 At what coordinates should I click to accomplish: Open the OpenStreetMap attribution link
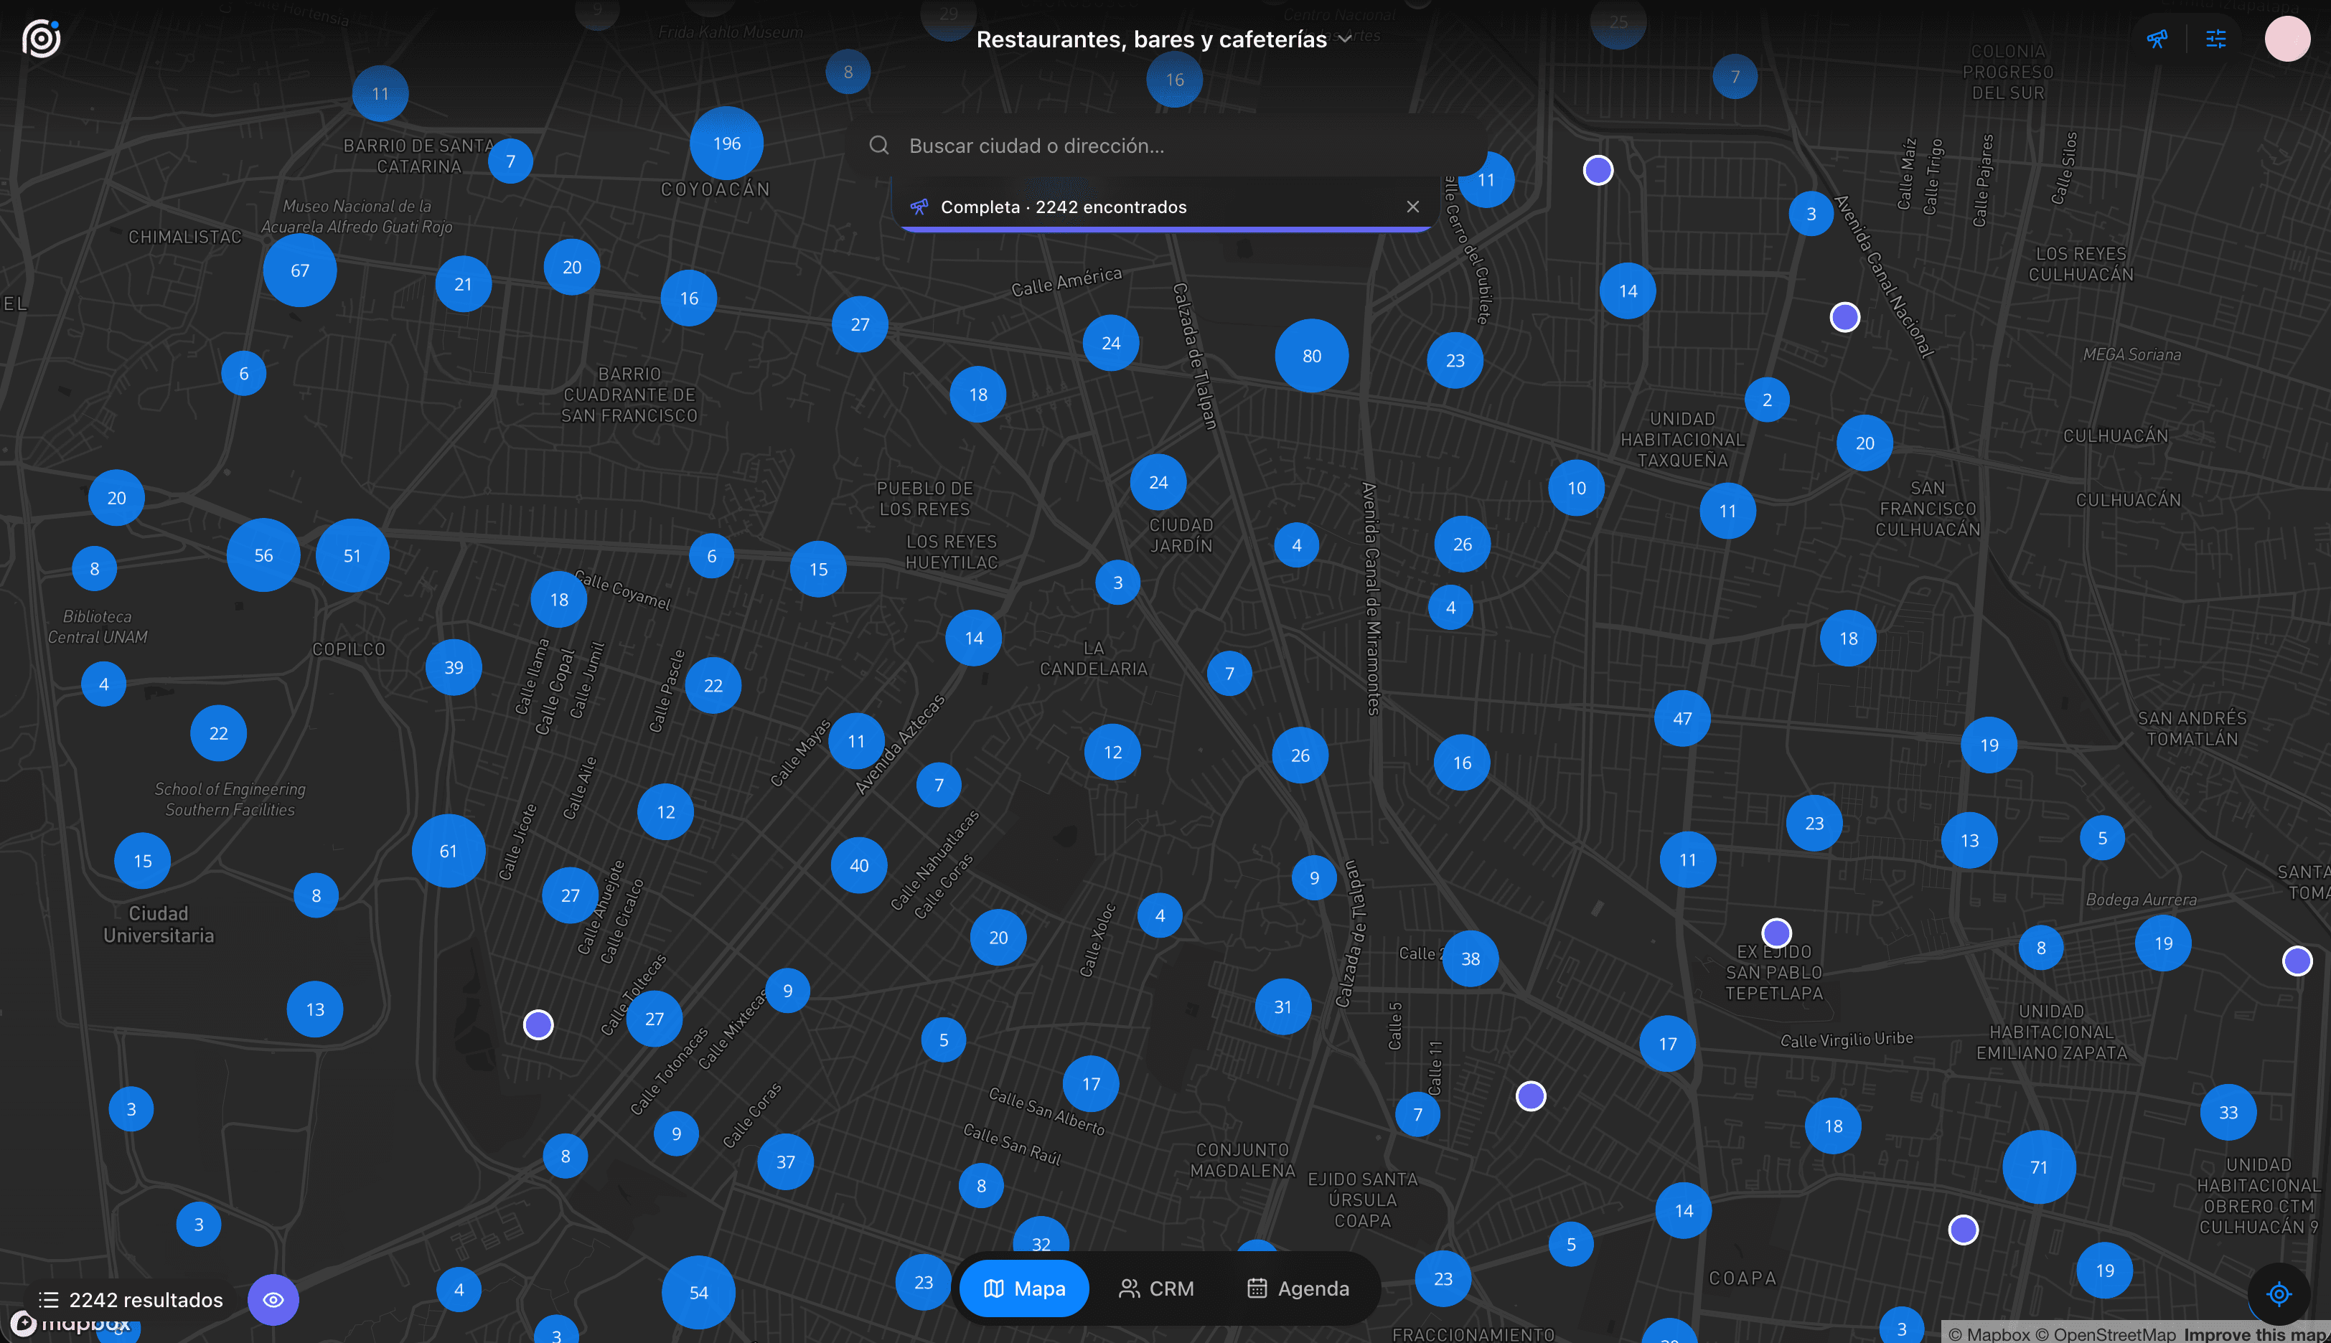coord(2106,1334)
